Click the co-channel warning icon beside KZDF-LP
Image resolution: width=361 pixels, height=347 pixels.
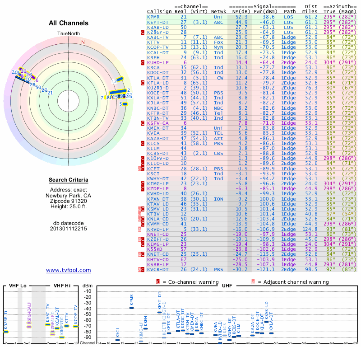(x=143, y=188)
